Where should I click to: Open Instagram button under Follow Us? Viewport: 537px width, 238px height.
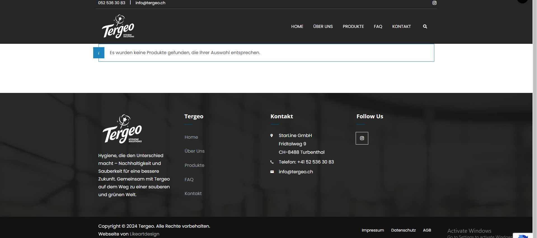[x=362, y=138]
